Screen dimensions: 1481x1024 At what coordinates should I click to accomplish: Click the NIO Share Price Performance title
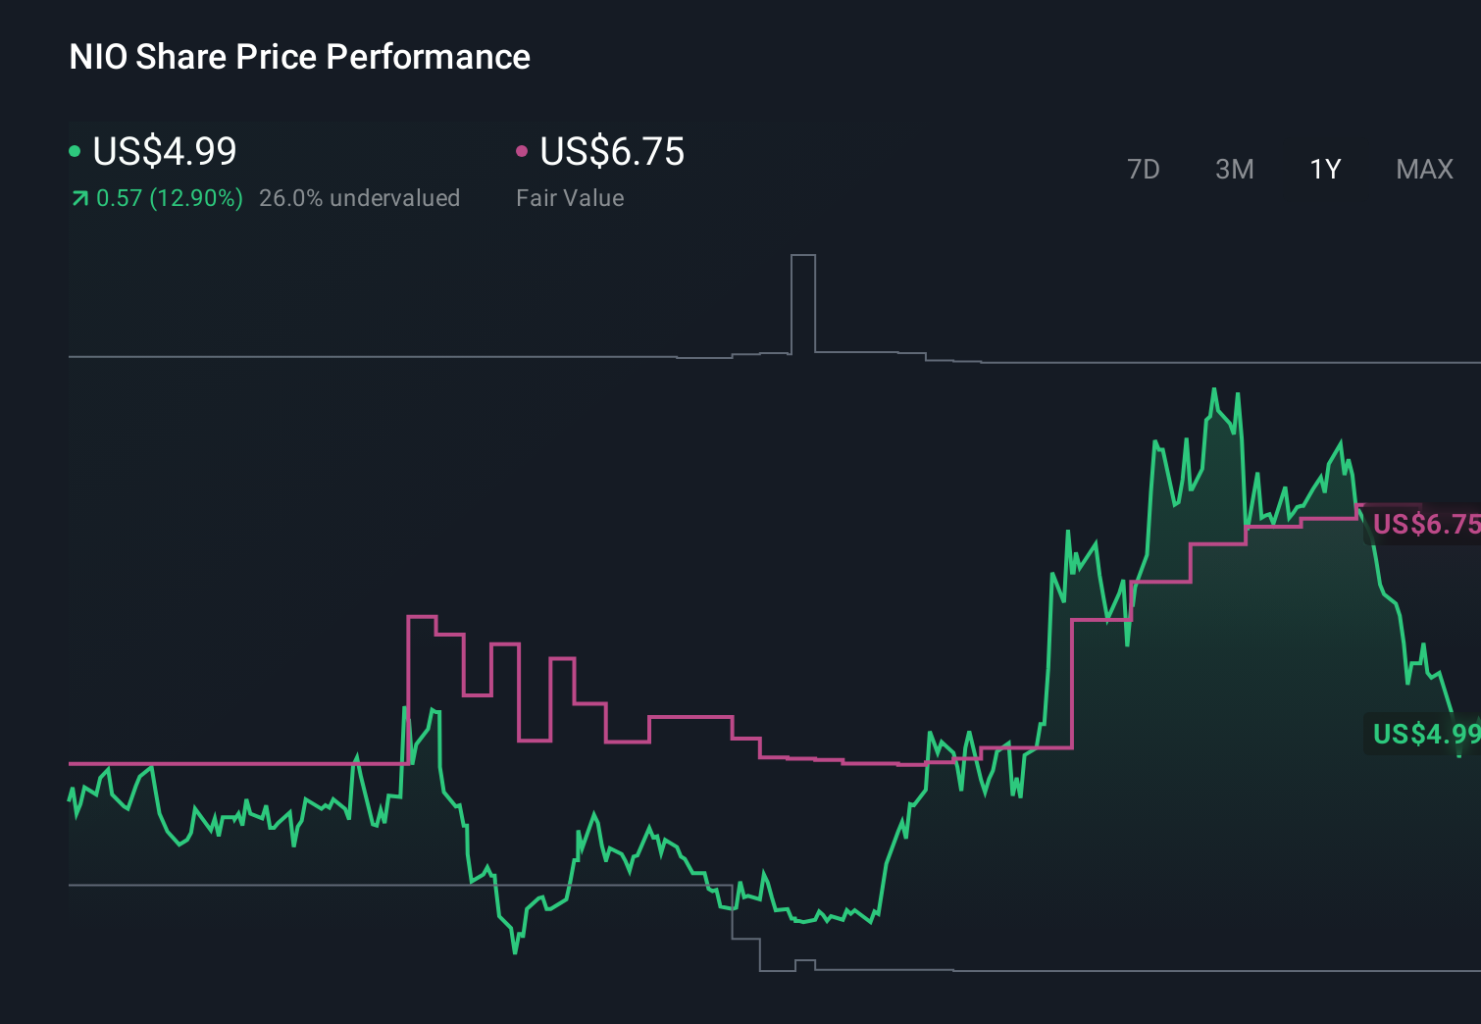pos(298,56)
